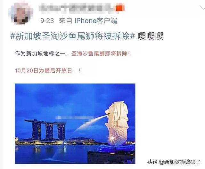This screenshot has width=205, height=169.
Task: Open the @新加坡狮城椰子 account watermark
Action: pos(179,162)
